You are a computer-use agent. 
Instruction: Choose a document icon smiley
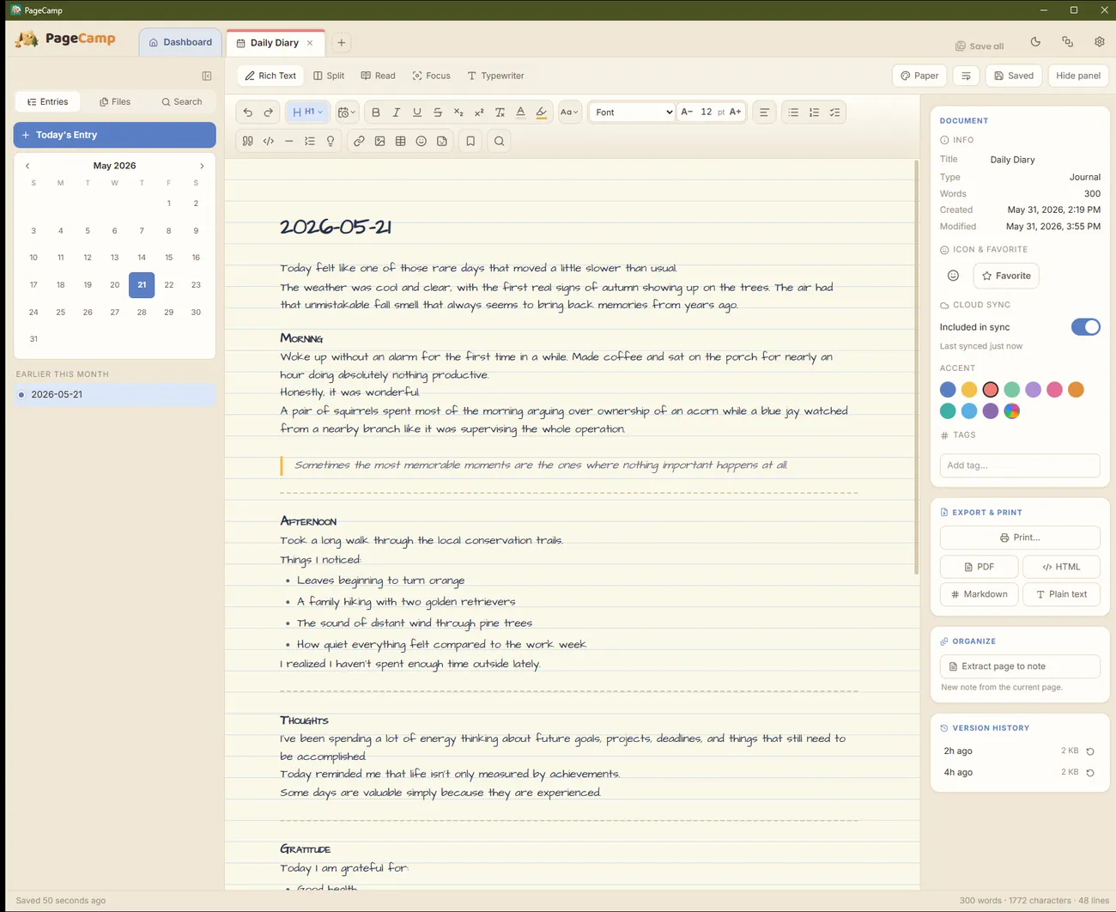coord(953,276)
